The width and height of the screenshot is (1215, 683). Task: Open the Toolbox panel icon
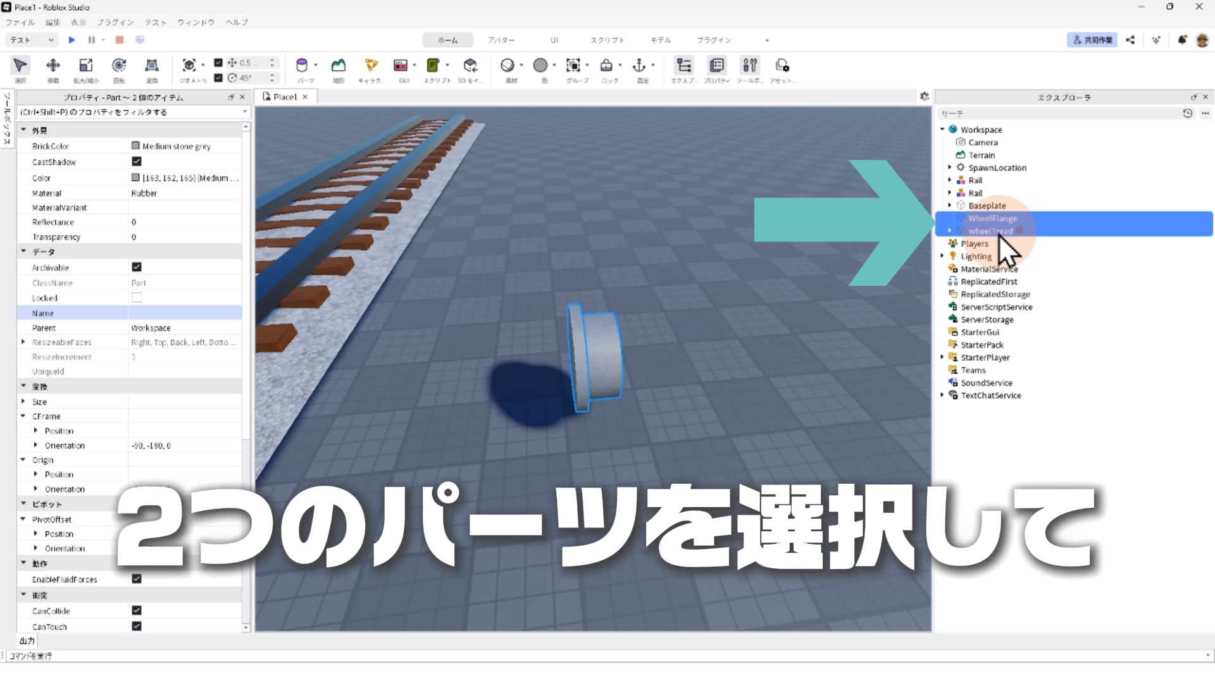click(749, 66)
